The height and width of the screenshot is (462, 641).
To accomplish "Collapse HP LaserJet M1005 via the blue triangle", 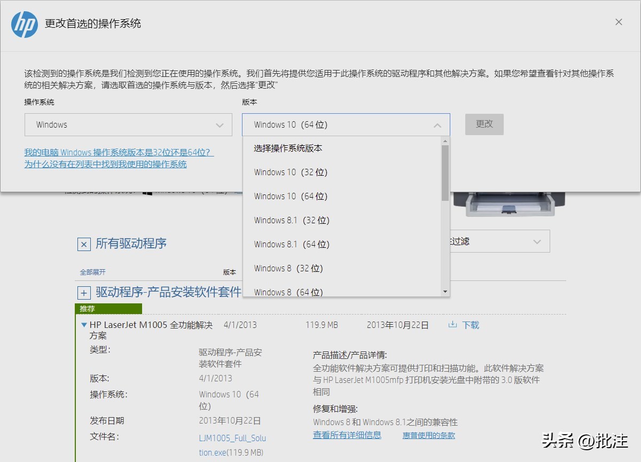I will point(84,325).
